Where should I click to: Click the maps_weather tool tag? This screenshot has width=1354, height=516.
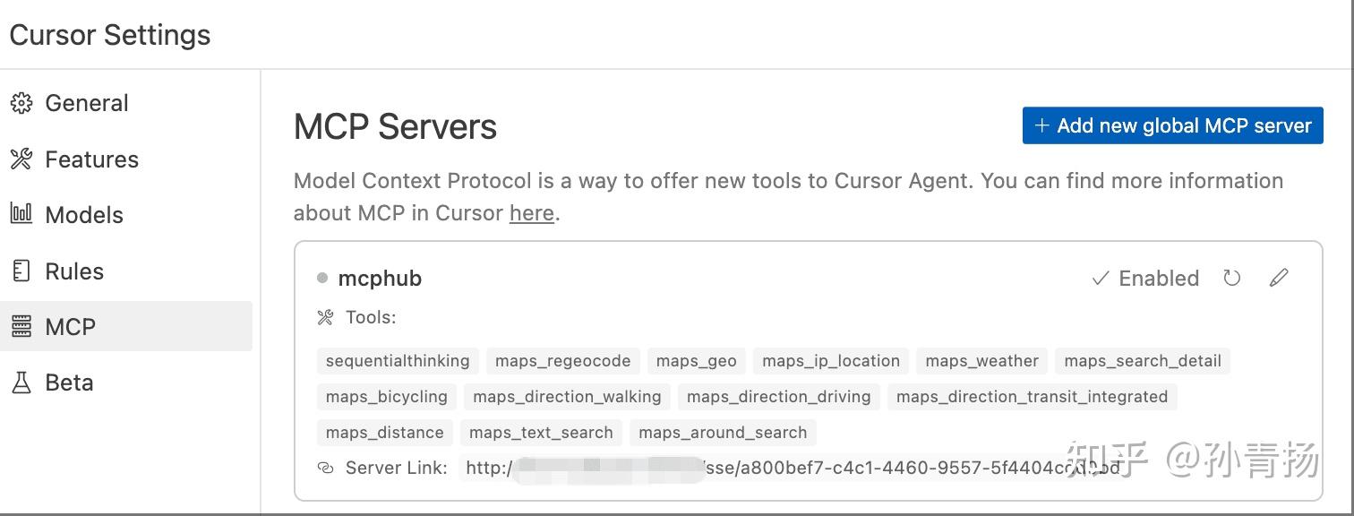(x=981, y=361)
